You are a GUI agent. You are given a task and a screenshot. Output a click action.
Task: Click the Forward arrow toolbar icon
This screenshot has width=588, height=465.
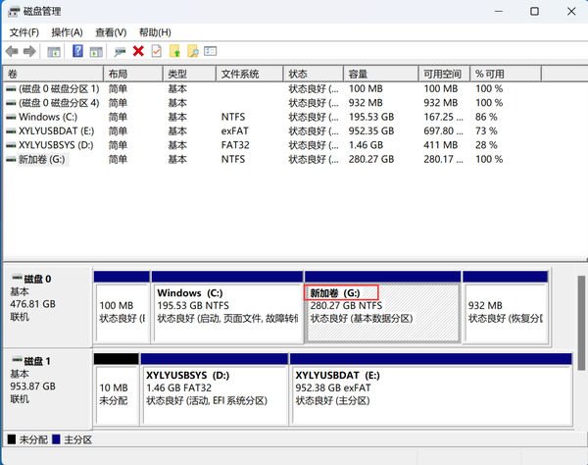(x=29, y=51)
